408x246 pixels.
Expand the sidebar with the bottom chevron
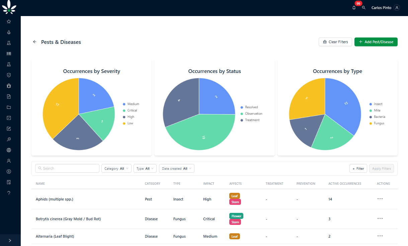[10, 240]
